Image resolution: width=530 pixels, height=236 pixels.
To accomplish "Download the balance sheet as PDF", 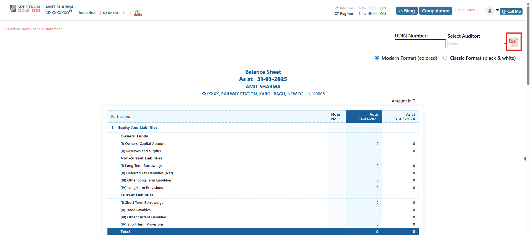I will pyautogui.click(x=513, y=42).
